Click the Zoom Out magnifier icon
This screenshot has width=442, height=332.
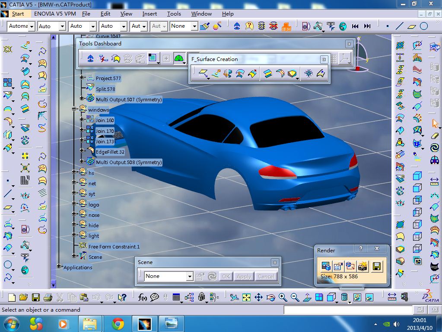[x=295, y=297]
